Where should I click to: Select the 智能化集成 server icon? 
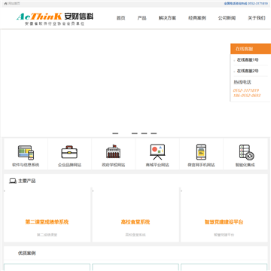(246, 152)
